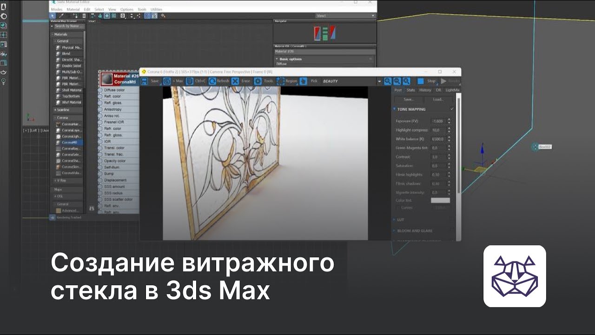The height and width of the screenshot is (335, 595).
Task: Click the Search by Name field
Action: pos(69,26)
